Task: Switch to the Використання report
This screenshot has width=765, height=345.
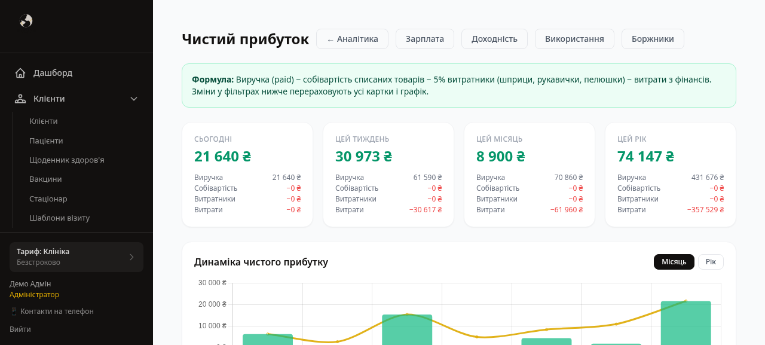Action: pos(574,39)
